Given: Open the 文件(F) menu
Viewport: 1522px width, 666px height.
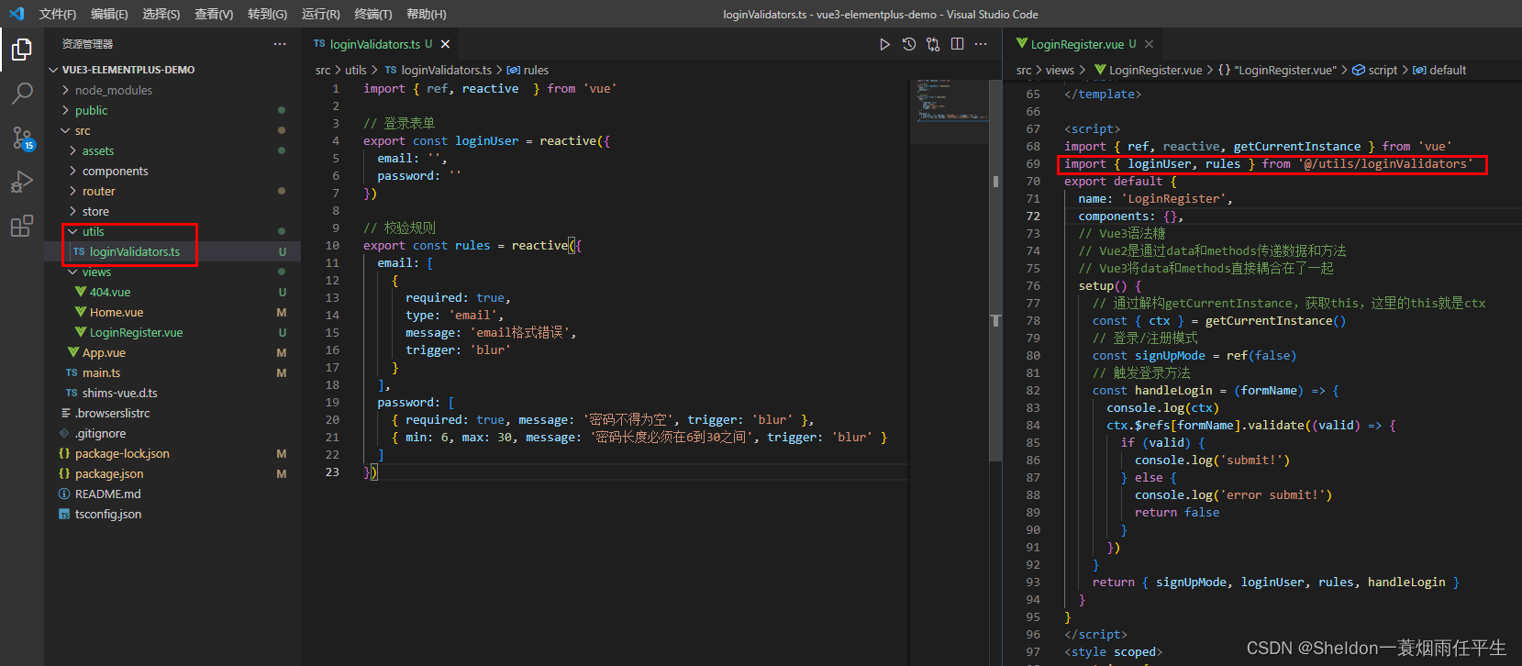Looking at the screenshot, I should coord(58,14).
